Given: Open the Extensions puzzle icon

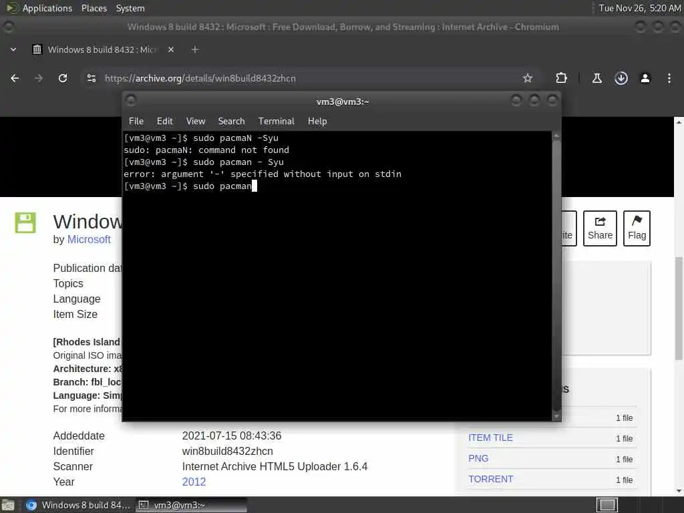Looking at the screenshot, I should coord(561,78).
